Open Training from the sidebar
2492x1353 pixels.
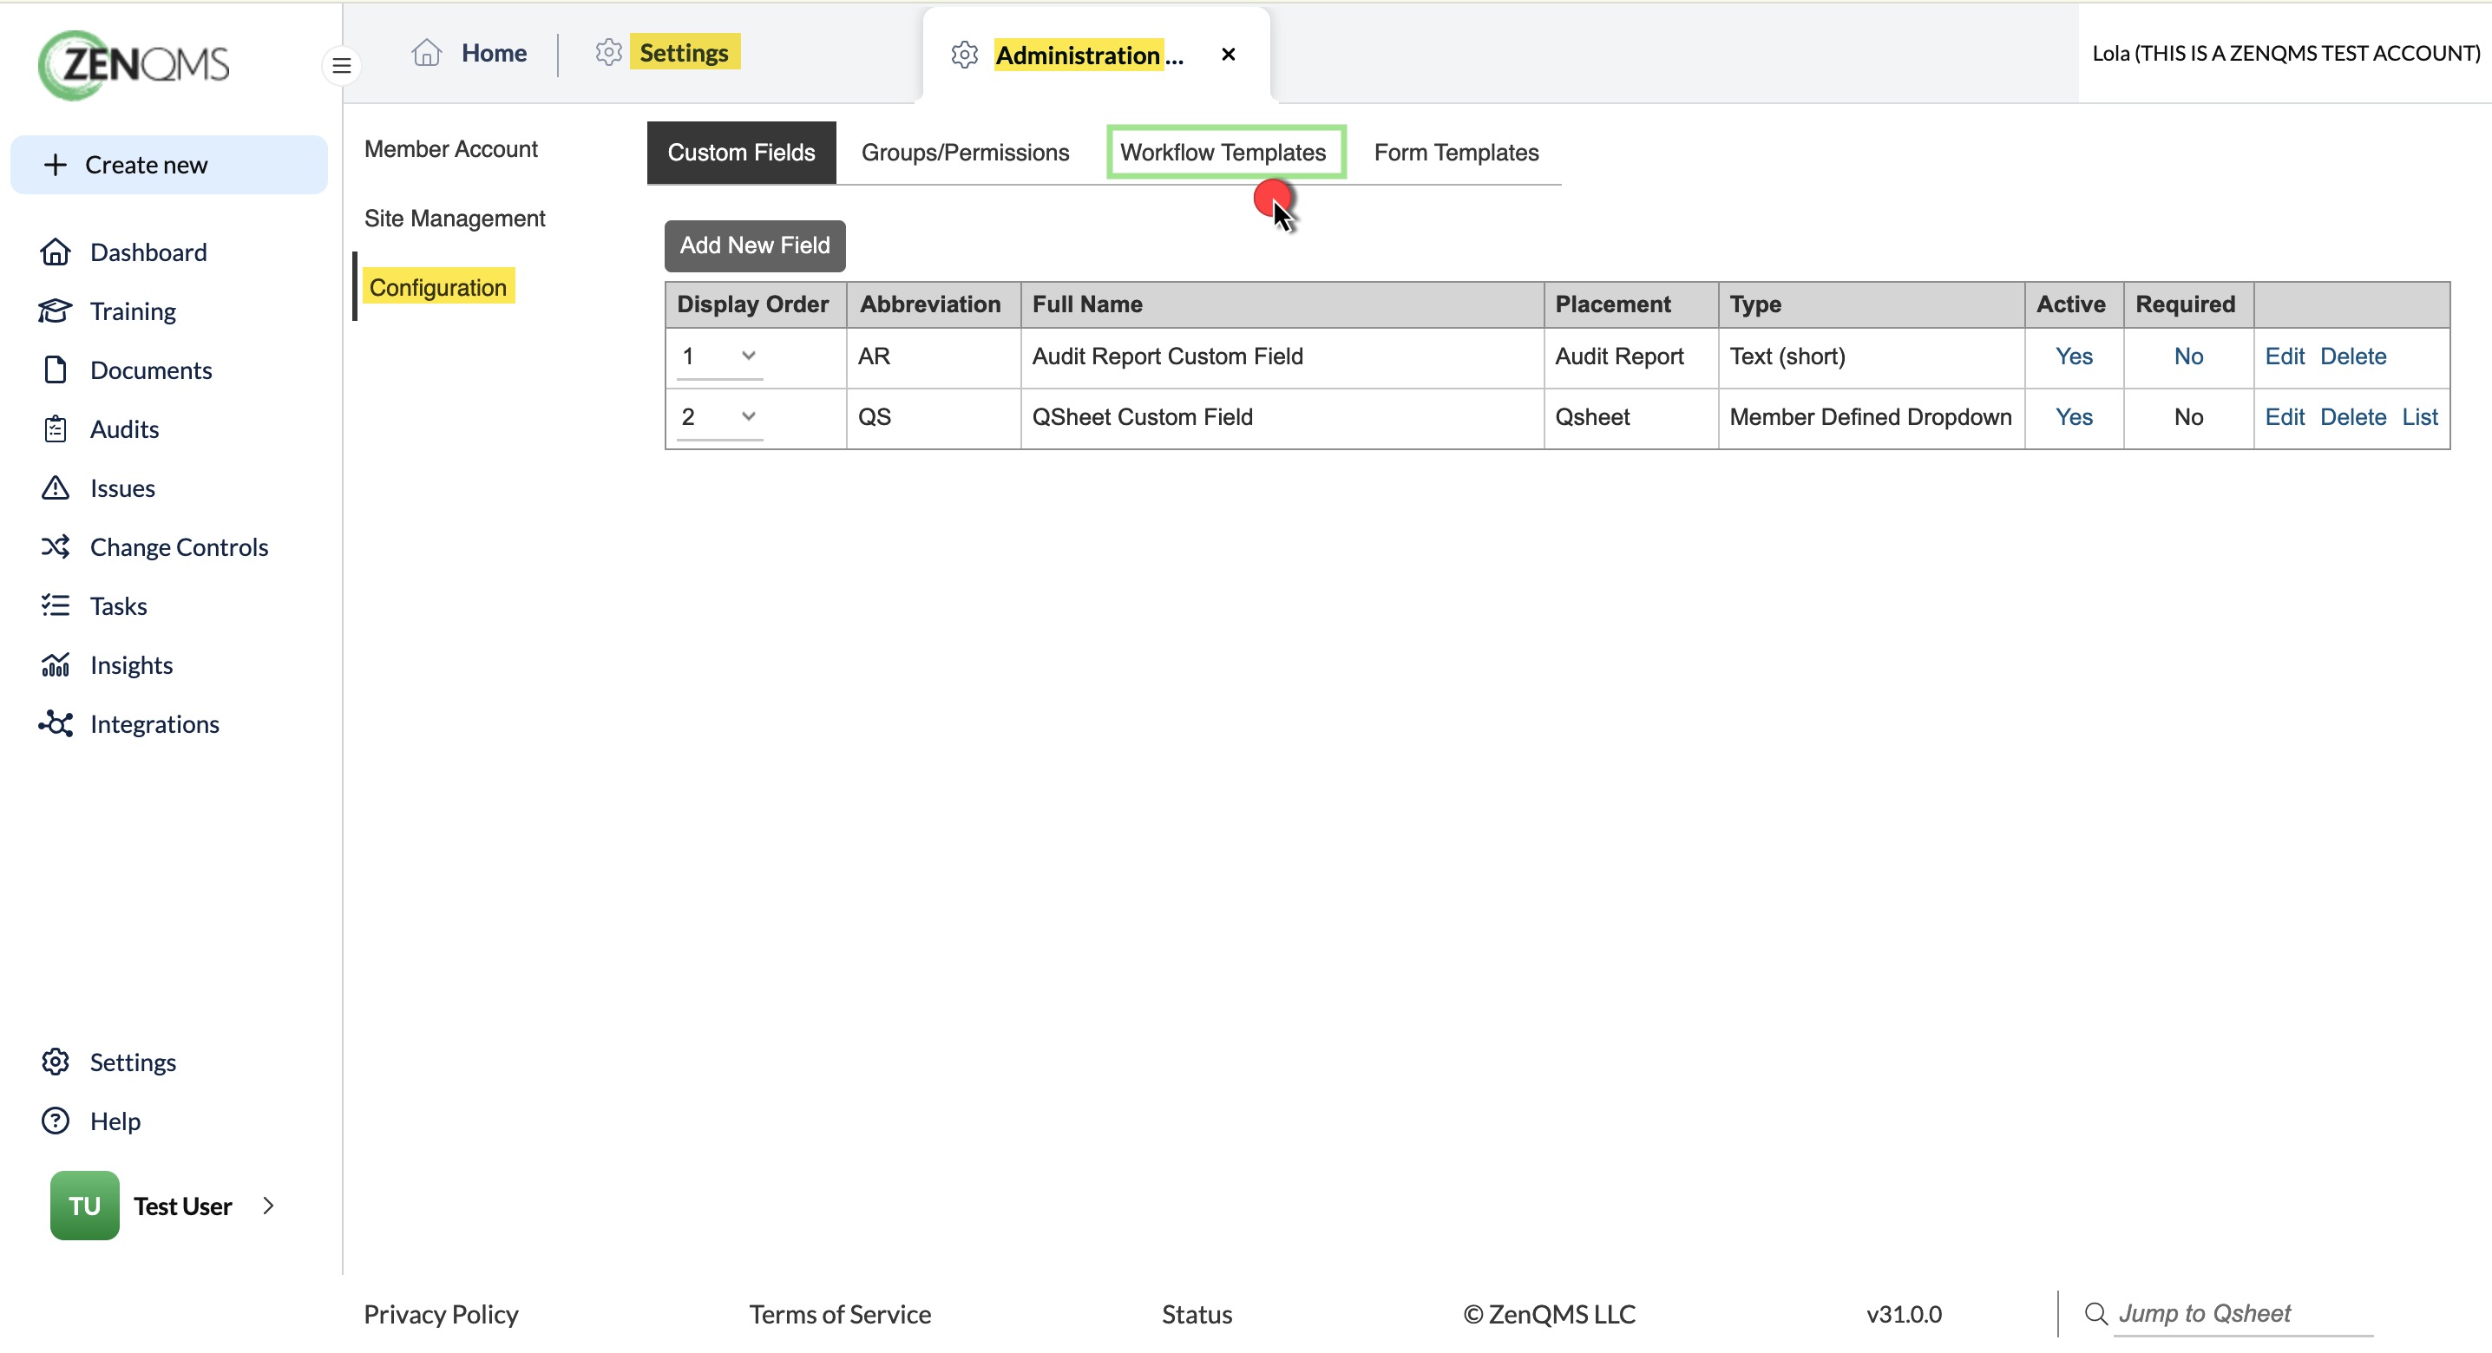coord(133,311)
